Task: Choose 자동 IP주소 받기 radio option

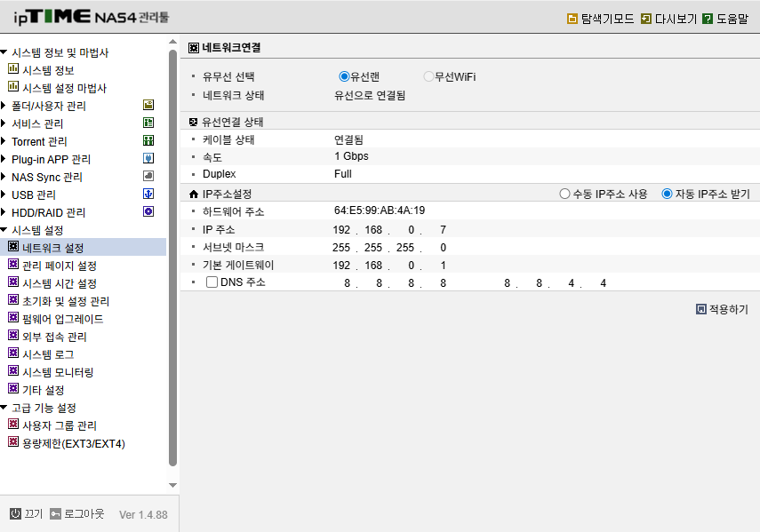Action: [x=667, y=194]
